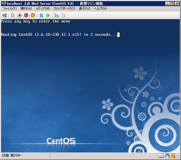Click the 状態: 実行中 status text
Image resolution: width=181 pixels, height=160 pixels.
(x=11, y=156)
